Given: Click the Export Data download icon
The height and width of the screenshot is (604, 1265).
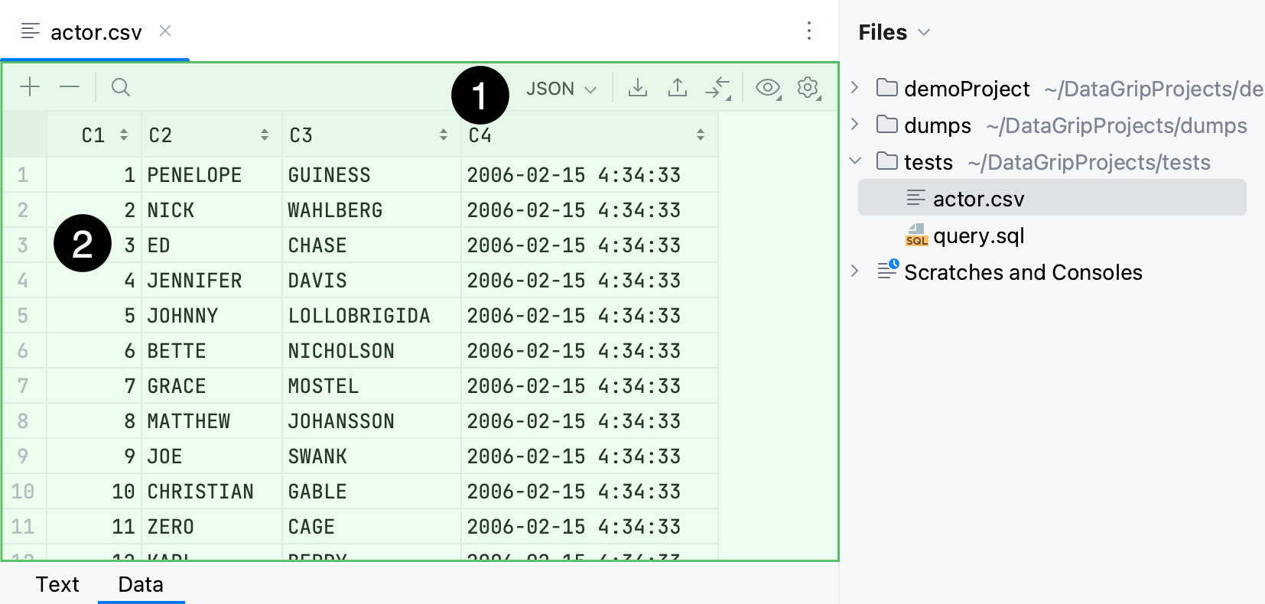Looking at the screenshot, I should (x=637, y=88).
